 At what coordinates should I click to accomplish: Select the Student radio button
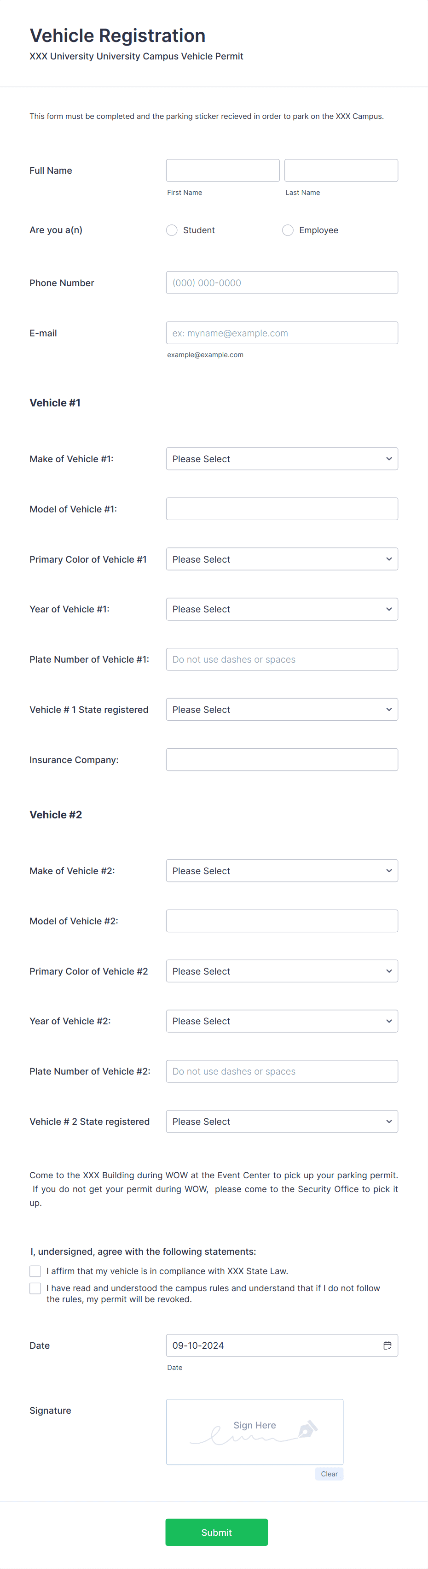pyautogui.click(x=172, y=230)
